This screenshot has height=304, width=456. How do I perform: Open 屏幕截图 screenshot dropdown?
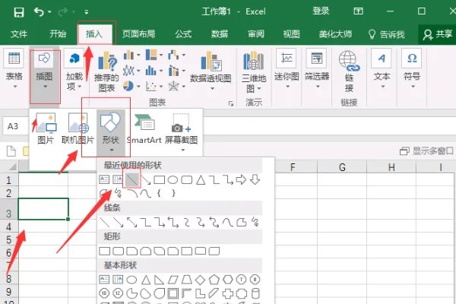point(181,132)
